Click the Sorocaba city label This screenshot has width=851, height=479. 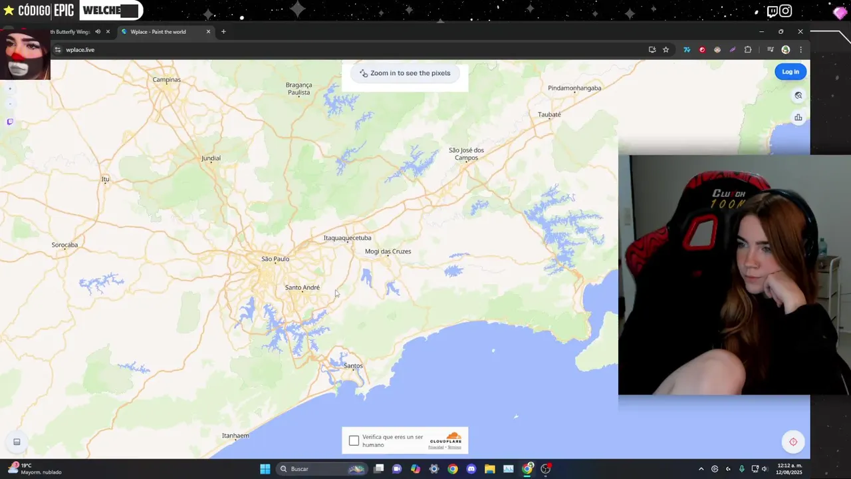pos(64,245)
